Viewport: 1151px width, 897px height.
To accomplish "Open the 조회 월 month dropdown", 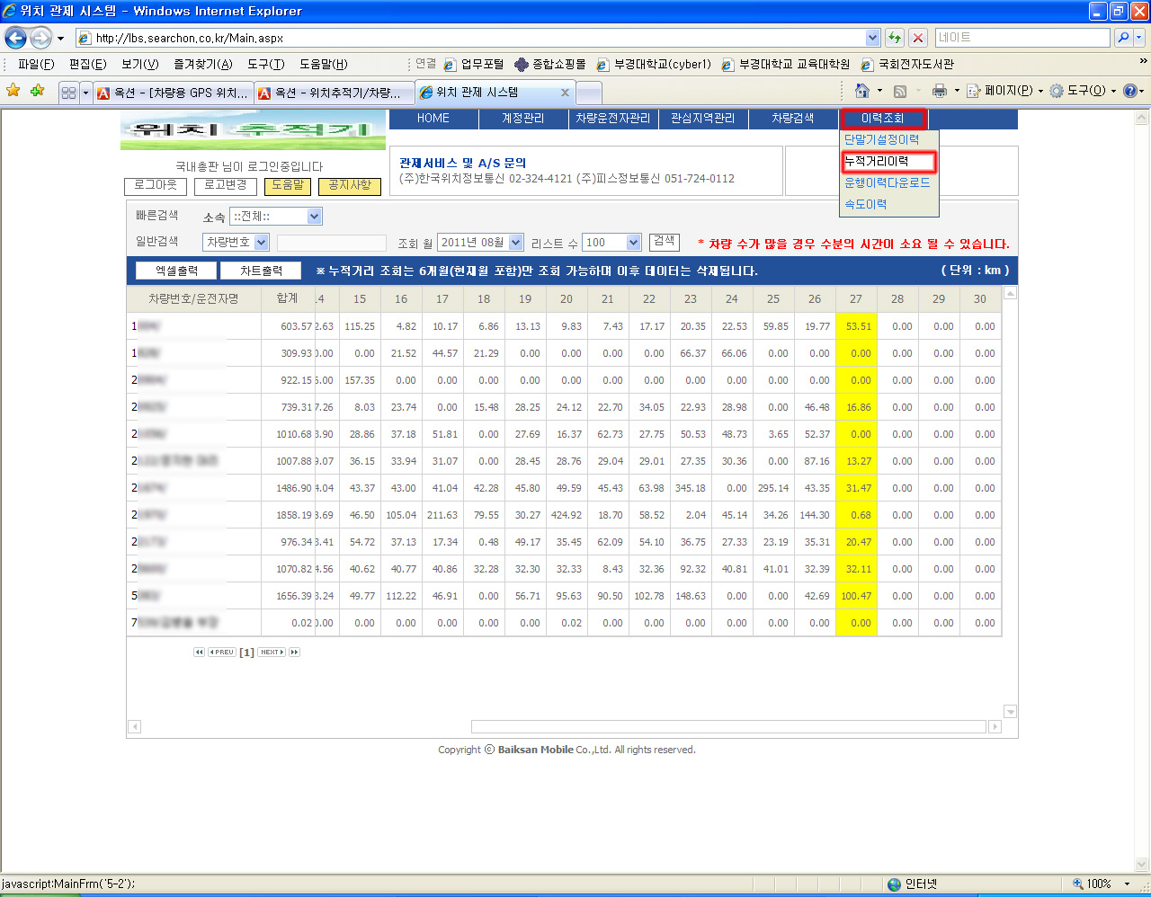I will coord(515,243).
